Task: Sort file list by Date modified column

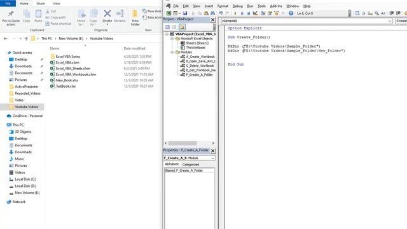Action: click(134, 48)
